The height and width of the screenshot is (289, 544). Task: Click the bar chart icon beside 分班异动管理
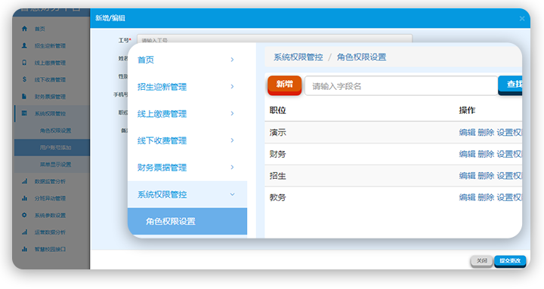click(24, 198)
